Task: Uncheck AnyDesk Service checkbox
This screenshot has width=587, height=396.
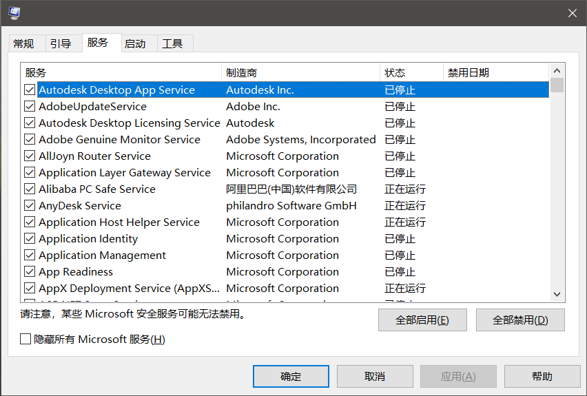Action: coord(30,205)
